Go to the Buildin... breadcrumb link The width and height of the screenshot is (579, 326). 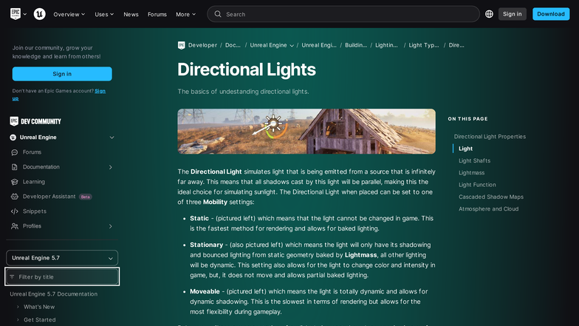pos(356,45)
